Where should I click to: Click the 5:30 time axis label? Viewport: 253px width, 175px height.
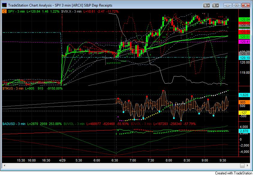(79, 161)
